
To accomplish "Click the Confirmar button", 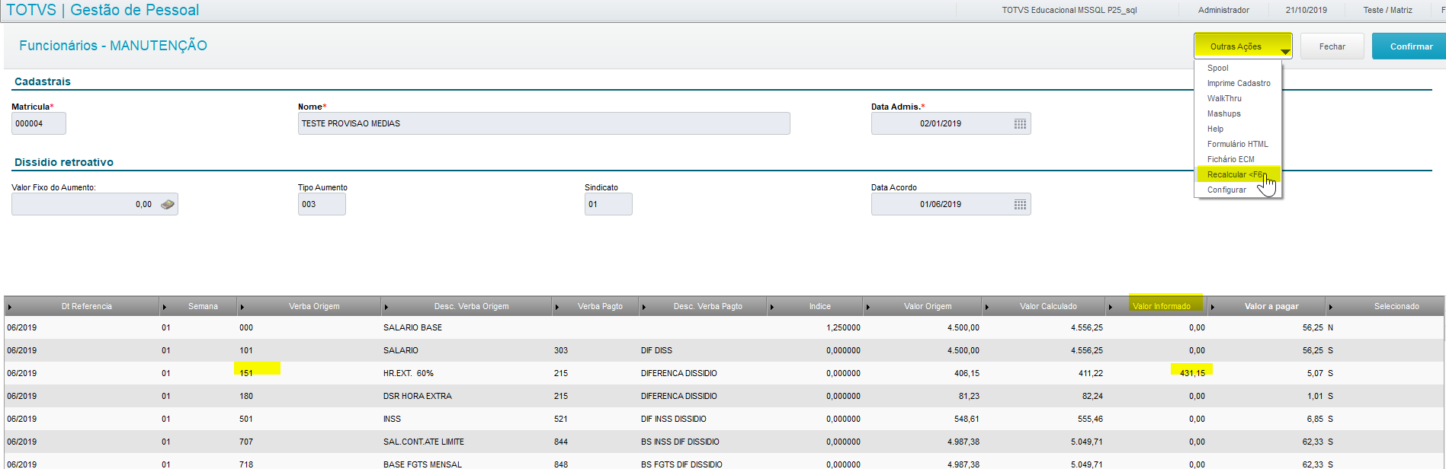I will (1411, 46).
